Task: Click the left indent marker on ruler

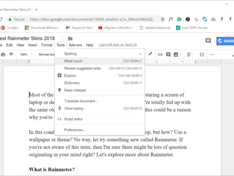Action: tap(29, 61)
